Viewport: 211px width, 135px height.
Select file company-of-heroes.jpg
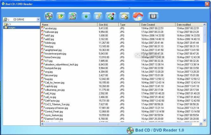tap(56, 108)
